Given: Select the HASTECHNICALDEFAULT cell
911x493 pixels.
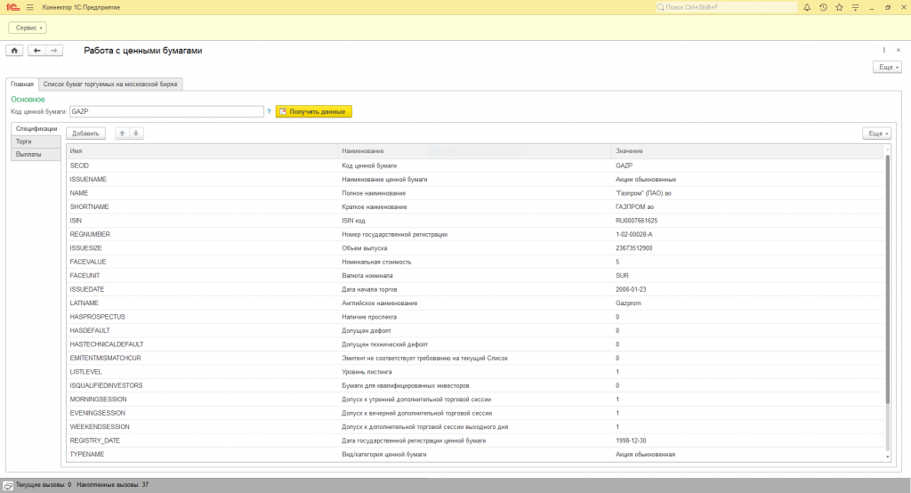Looking at the screenshot, I should pyautogui.click(x=202, y=344).
